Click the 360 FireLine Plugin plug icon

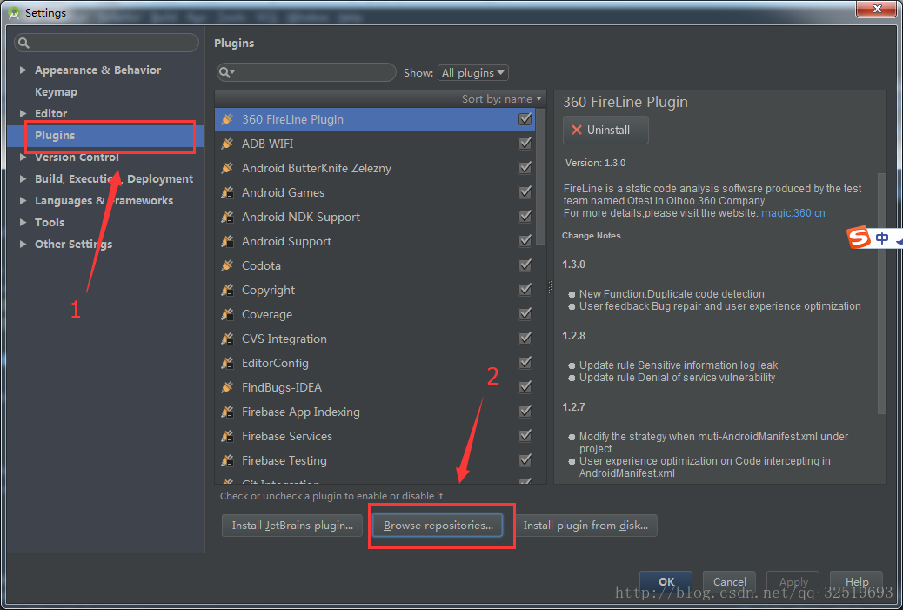click(227, 119)
